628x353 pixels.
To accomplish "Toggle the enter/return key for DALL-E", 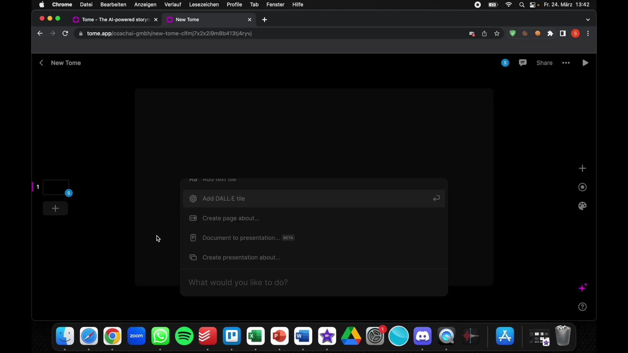I will [x=437, y=198].
